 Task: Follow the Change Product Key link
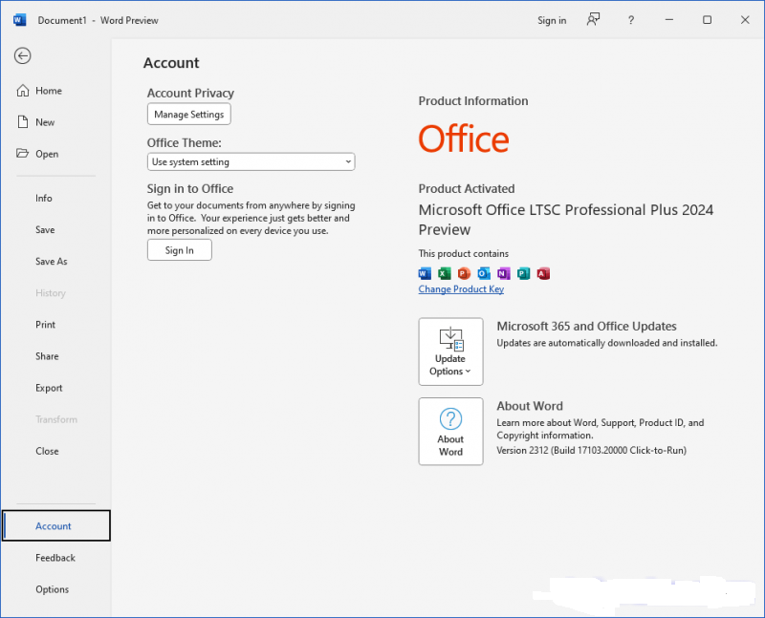[x=461, y=288]
